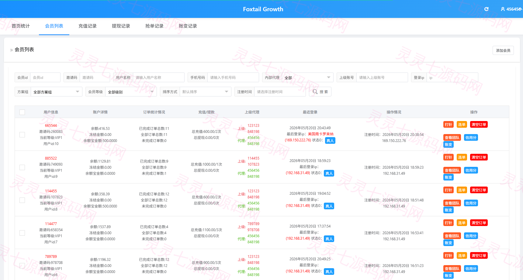Image resolution: width=523 pixels, height=280 pixels.
Task: Click 连单 for user 885522
Action: (462, 157)
